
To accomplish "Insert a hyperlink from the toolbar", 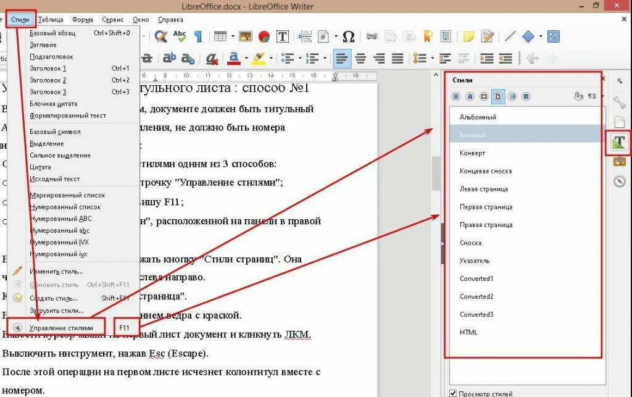I will click(371, 36).
